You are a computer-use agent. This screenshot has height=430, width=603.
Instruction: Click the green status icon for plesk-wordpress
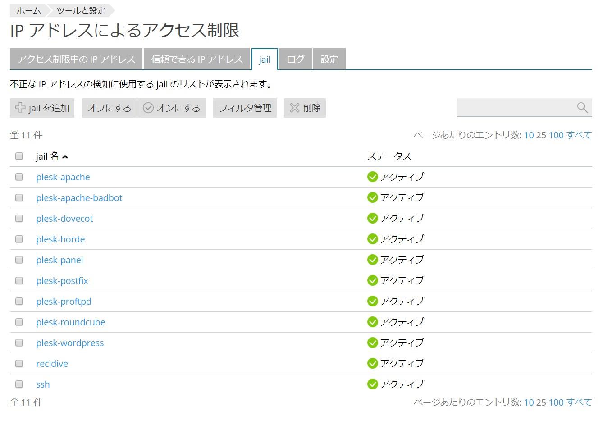click(373, 343)
